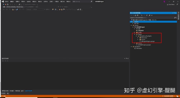Pause debugging with the pause icon
The width and height of the screenshot is (180, 98).
point(3,4)
